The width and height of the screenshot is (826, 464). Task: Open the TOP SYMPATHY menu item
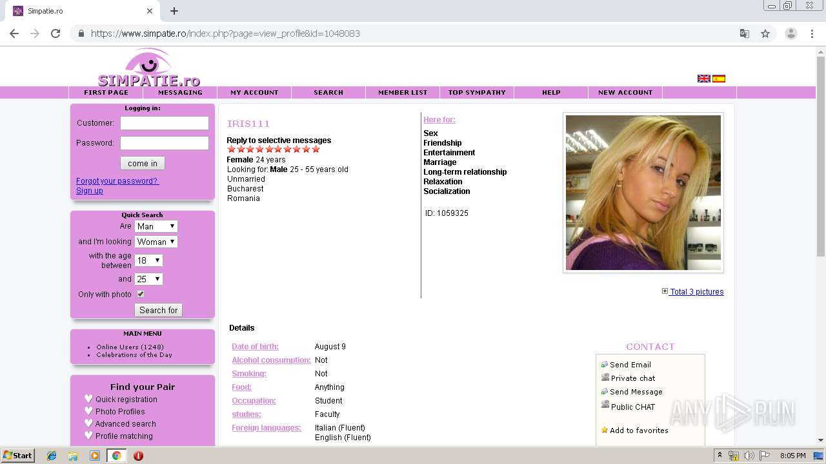click(477, 92)
